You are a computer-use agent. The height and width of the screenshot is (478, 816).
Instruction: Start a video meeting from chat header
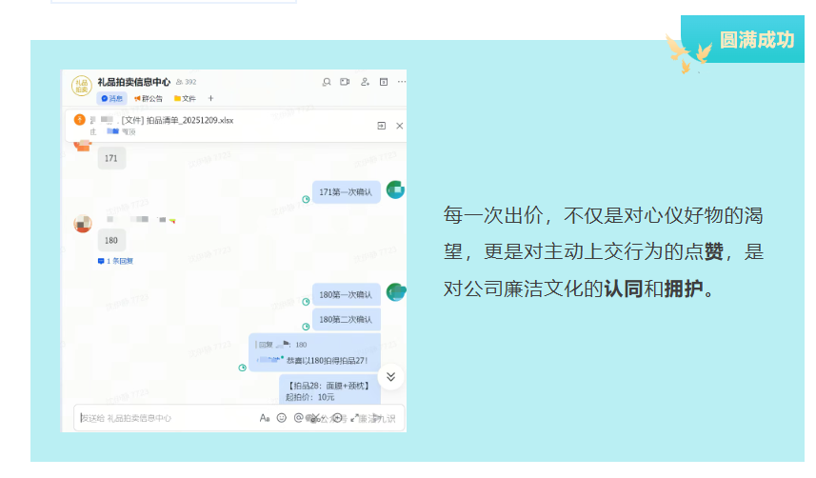[345, 82]
